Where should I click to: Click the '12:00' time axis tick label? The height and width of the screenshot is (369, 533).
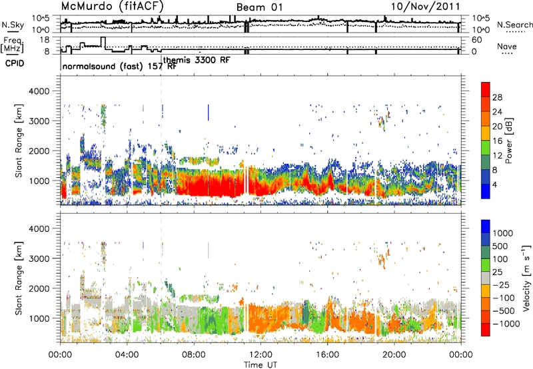pos(261,355)
